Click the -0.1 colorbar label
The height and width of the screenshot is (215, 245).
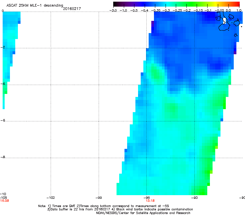pyautogui.click(x=208, y=11)
